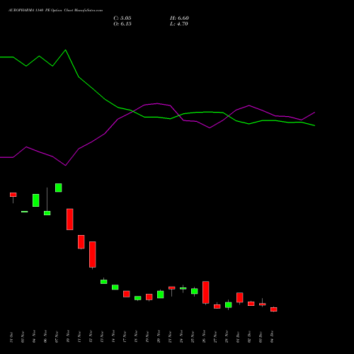Click the 02 Dec date label
This screenshot has width=354, height=354.
click(249, 337)
